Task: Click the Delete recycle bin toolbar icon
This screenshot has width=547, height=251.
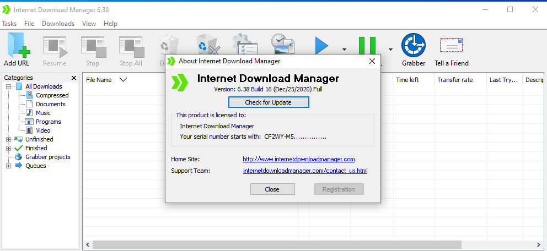Action: click(169, 45)
